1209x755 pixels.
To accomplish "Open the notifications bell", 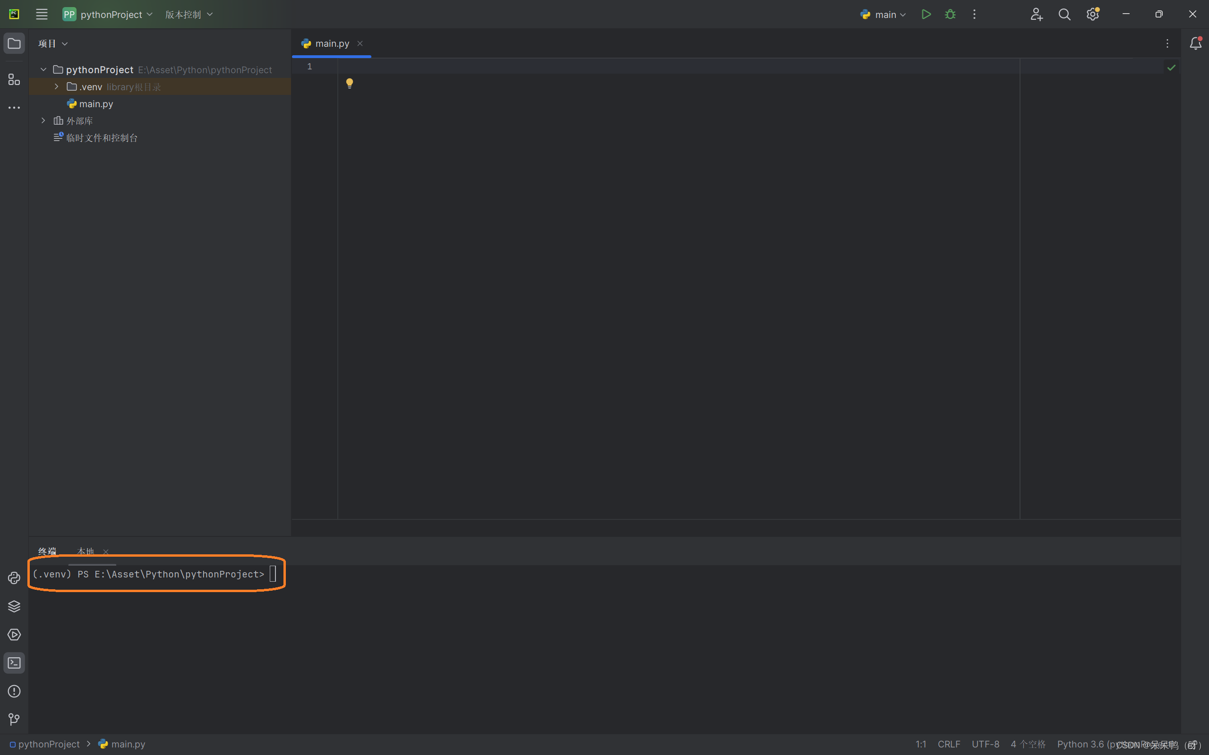I will tap(1195, 43).
